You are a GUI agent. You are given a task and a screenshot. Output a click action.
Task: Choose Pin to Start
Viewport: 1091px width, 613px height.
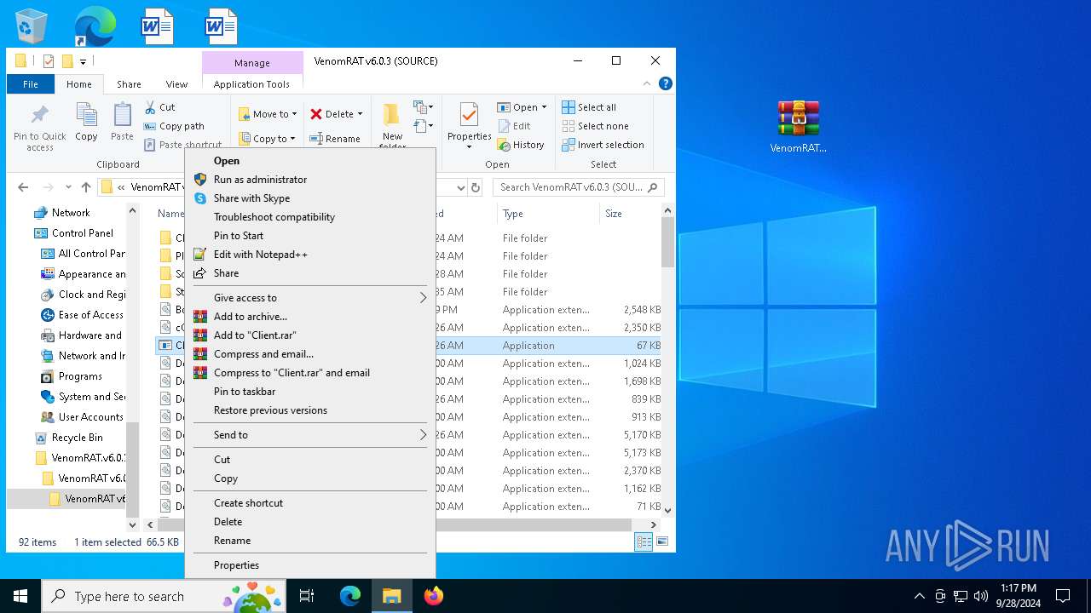(x=310, y=236)
